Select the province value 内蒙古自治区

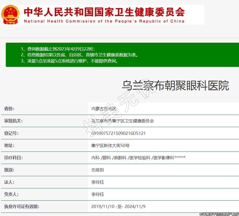(x=104, y=109)
